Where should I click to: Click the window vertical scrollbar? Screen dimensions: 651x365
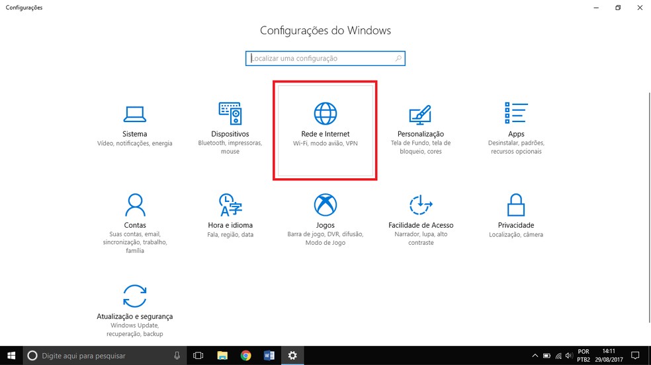click(x=649, y=207)
